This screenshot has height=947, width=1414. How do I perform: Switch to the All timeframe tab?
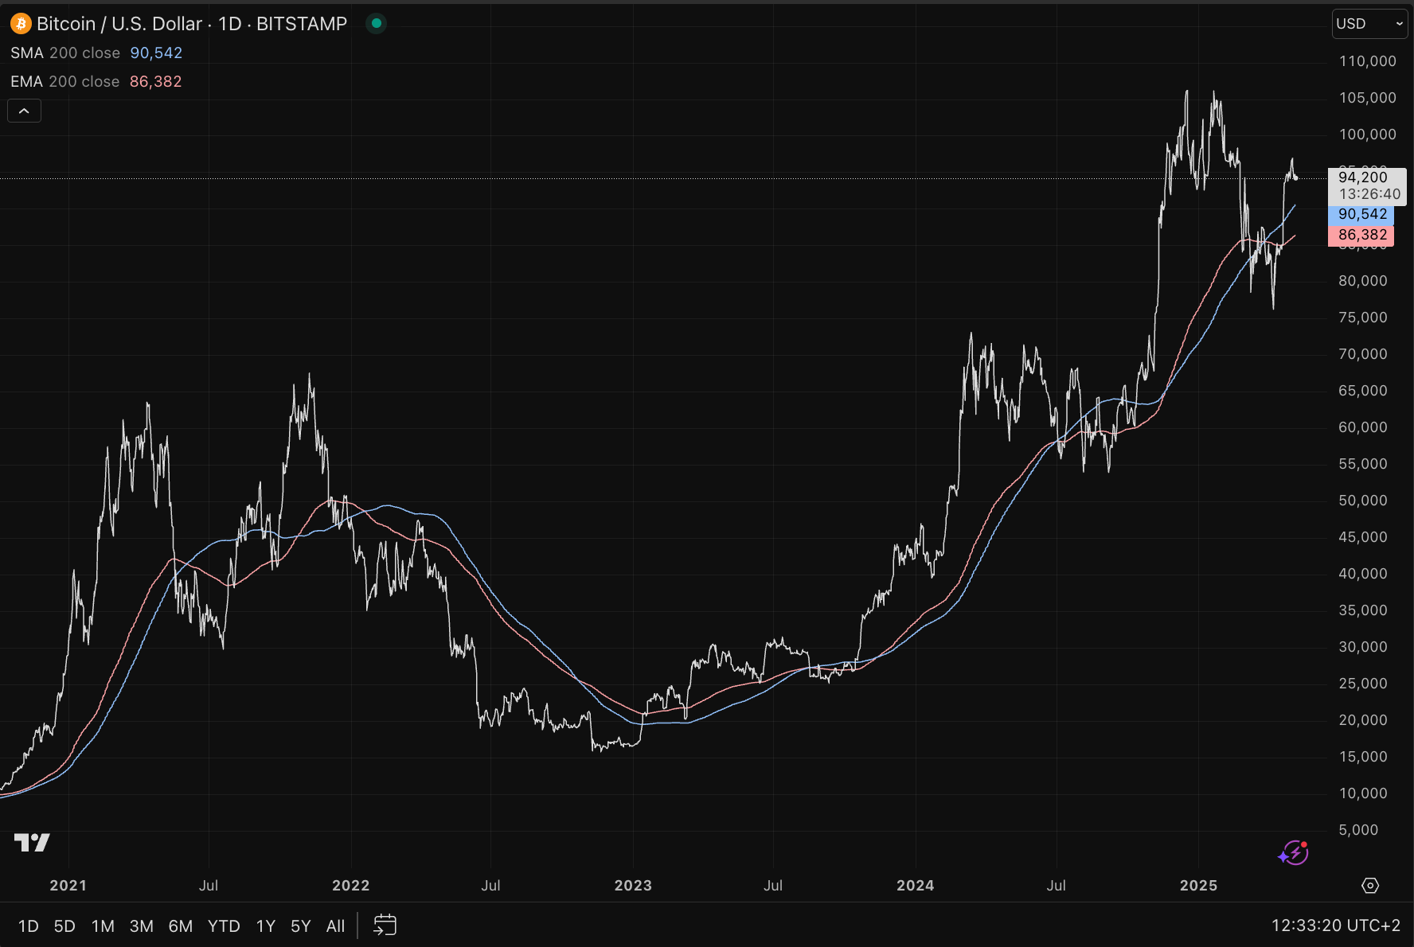pos(335,926)
